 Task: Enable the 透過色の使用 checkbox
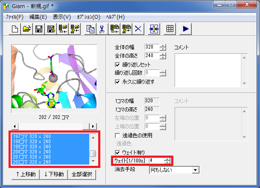point(118,136)
